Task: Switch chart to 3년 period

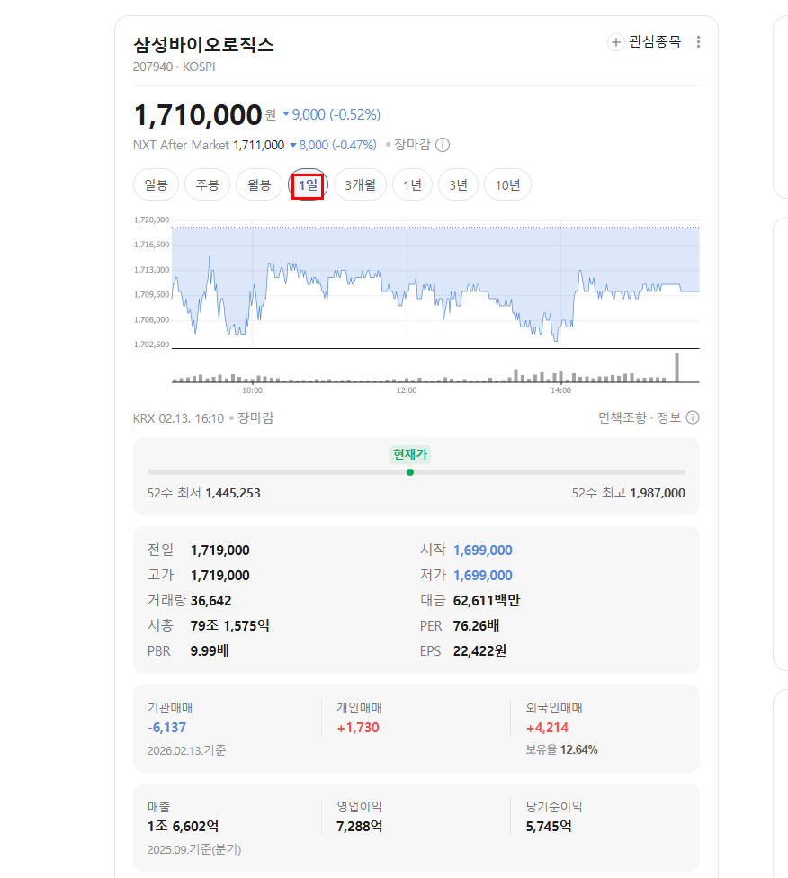Action: [458, 184]
